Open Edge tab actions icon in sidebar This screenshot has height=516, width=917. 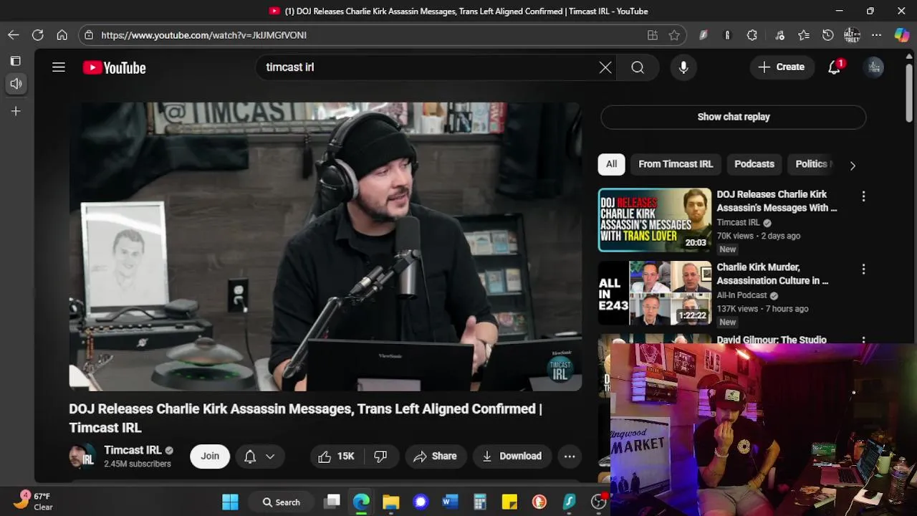(x=16, y=61)
